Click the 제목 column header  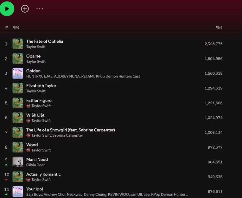click(x=16, y=28)
